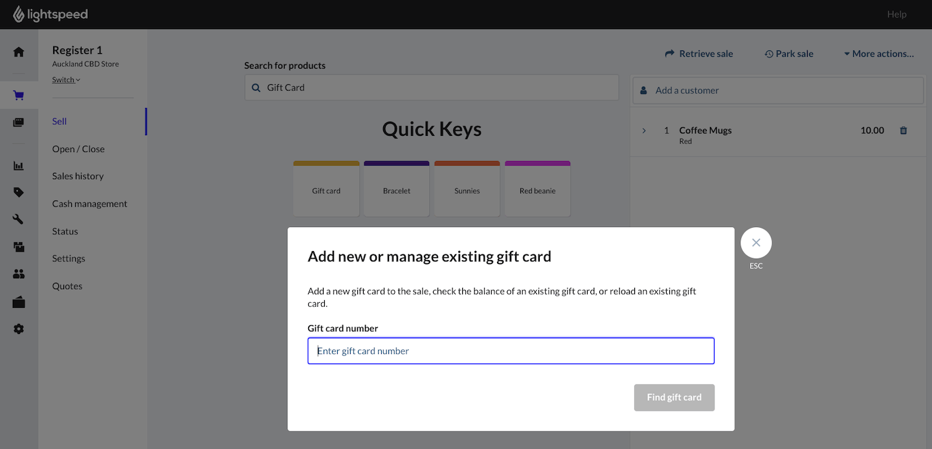Expand the register Switch dropdown
The image size is (932, 449).
66,80
